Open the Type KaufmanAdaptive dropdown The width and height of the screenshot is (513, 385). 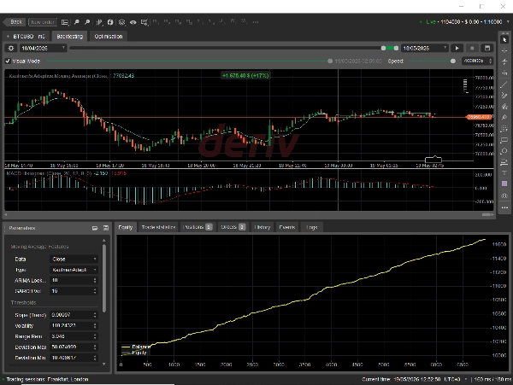[74, 270]
